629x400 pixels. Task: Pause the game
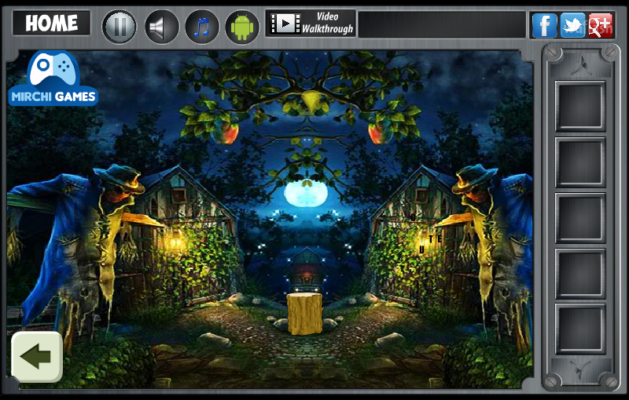tap(120, 27)
